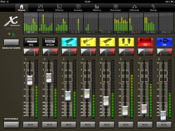Click the channel 4 pan control
Screen dimensions: 175x131
[x=88, y=52]
